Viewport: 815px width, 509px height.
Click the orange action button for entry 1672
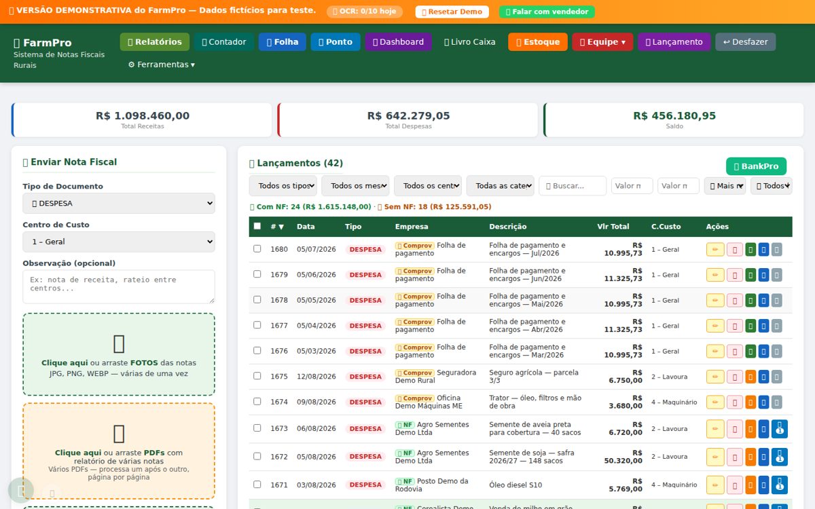(750, 457)
